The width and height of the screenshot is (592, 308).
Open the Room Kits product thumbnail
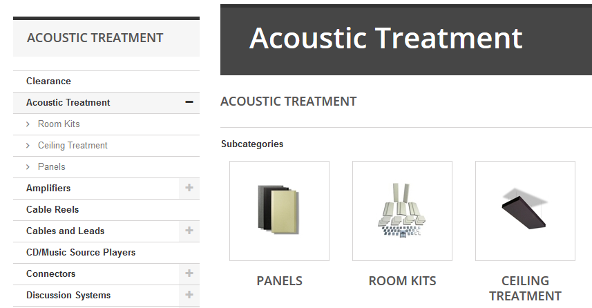pos(402,211)
